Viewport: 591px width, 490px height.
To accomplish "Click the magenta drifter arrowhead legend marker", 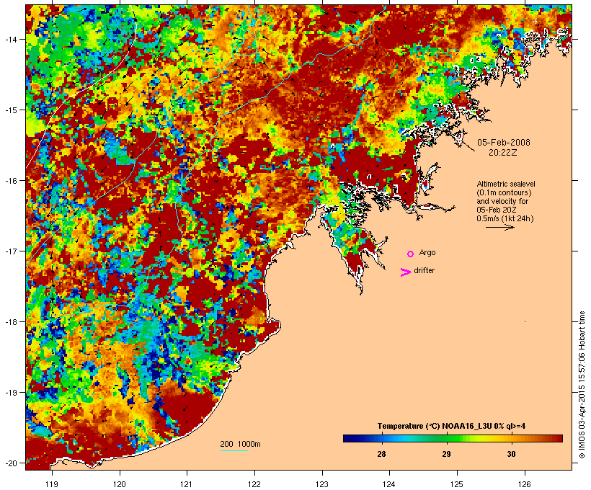I will click(405, 272).
